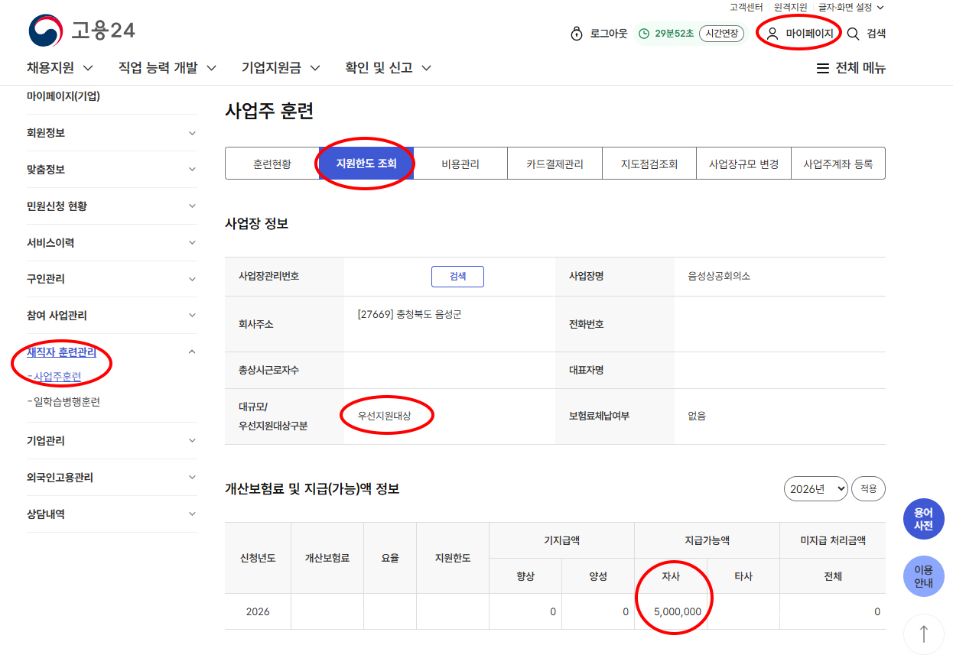This screenshot has height=658, width=953.
Task: Click the 로그아웃 lock icon
Action: pos(577,34)
